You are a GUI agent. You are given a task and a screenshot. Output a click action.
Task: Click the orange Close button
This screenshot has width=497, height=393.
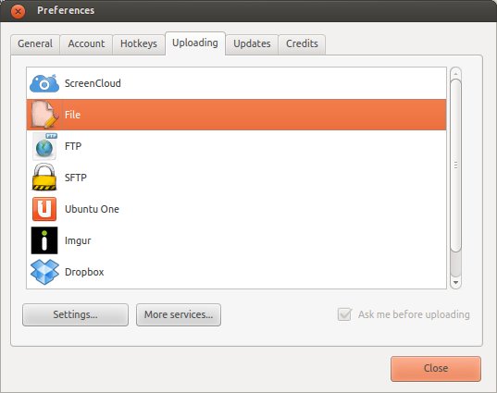436,369
